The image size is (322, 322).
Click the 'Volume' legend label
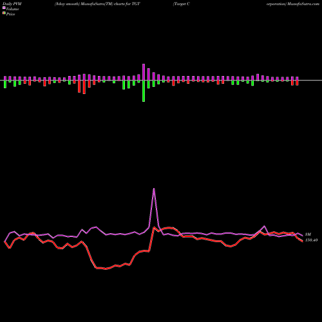click(x=12, y=9)
